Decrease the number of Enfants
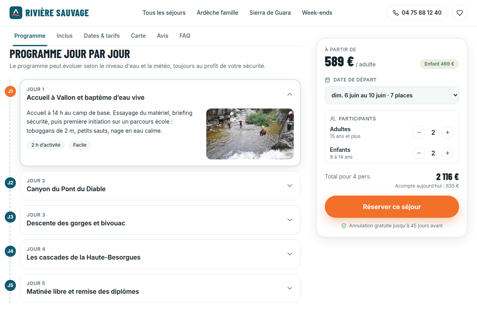Screen dimensions: 477x318 419,153
